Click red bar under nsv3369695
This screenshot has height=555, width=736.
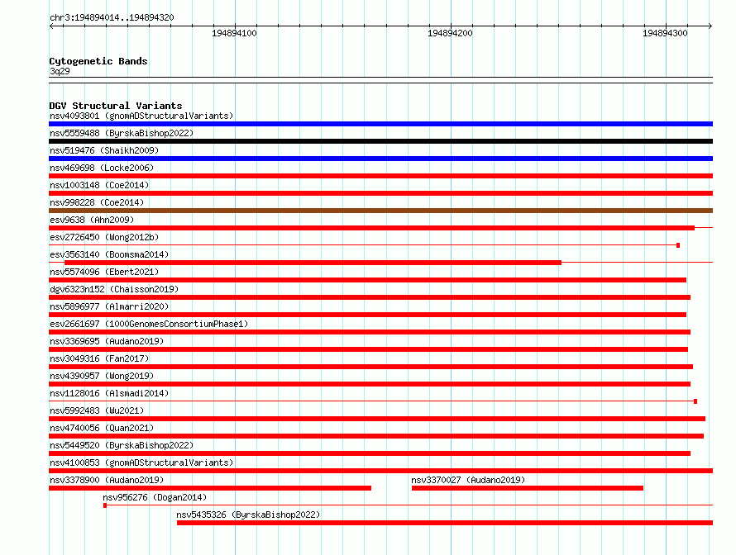[369, 349]
